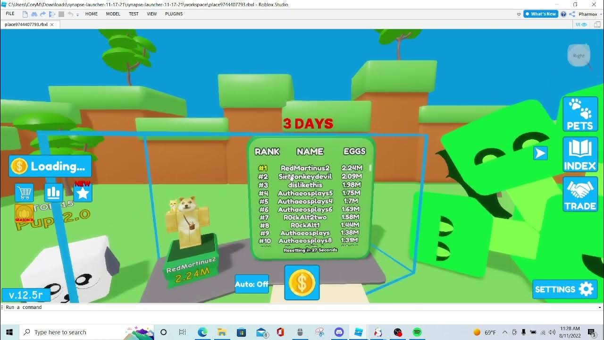Click the share icon near Pharmox
This screenshot has width=604, height=340.
pyautogui.click(x=572, y=14)
